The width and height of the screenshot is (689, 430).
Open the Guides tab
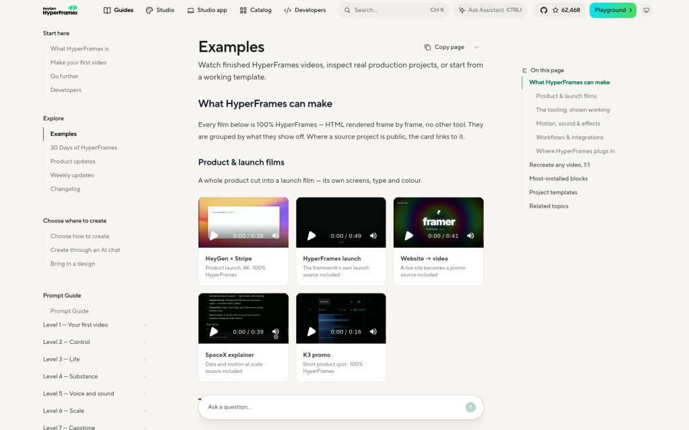(x=118, y=10)
